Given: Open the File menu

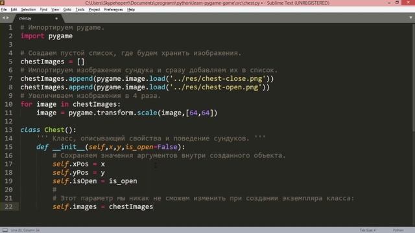Looking at the screenshot, I should pos(4,10).
